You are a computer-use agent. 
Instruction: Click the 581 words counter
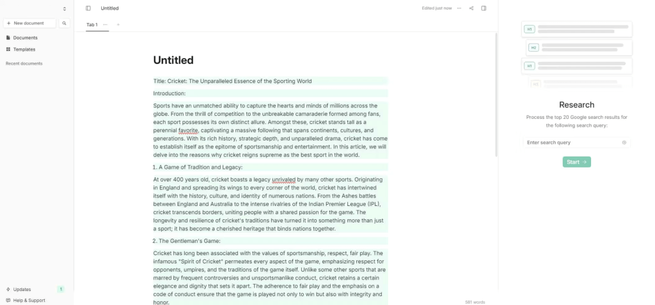[x=475, y=302]
